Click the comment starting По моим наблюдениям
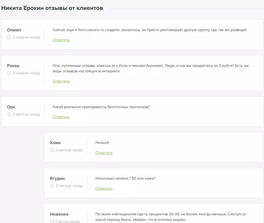The height and width of the screenshot is (223, 264). (x=171, y=217)
